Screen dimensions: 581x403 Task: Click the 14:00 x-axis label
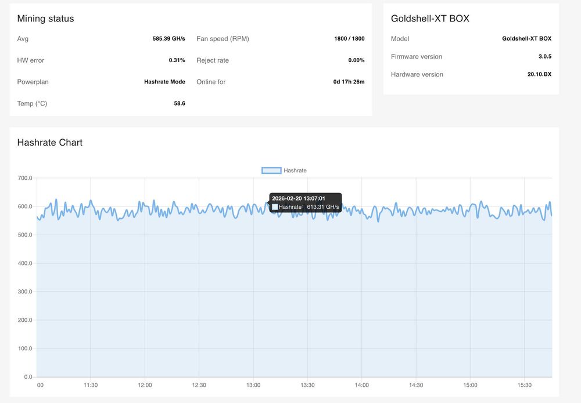[361, 385]
